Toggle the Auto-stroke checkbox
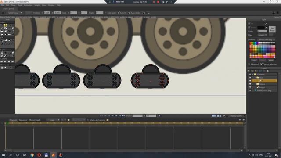Screen dimensions: 281x158 [130, 13]
